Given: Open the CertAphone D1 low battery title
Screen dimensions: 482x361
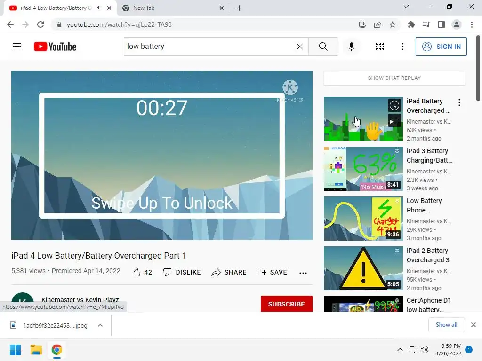Looking at the screenshot, I should (428, 305).
